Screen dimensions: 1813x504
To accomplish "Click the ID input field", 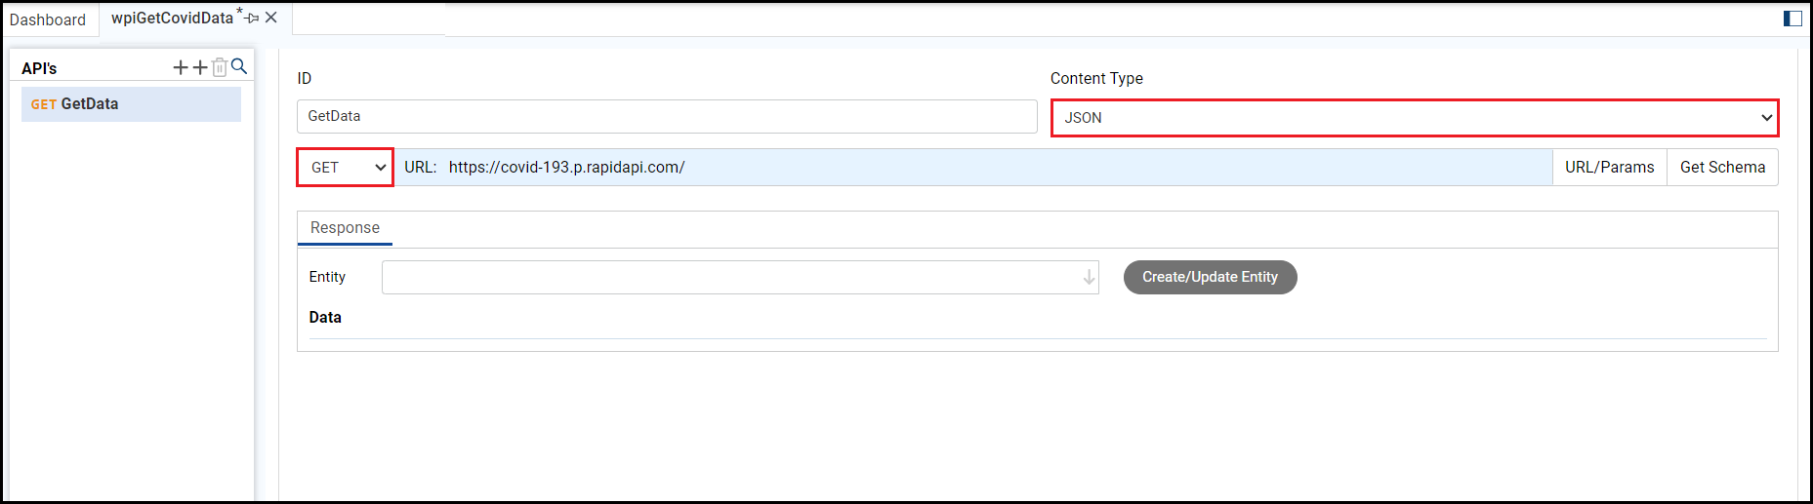I will [667, 116].
